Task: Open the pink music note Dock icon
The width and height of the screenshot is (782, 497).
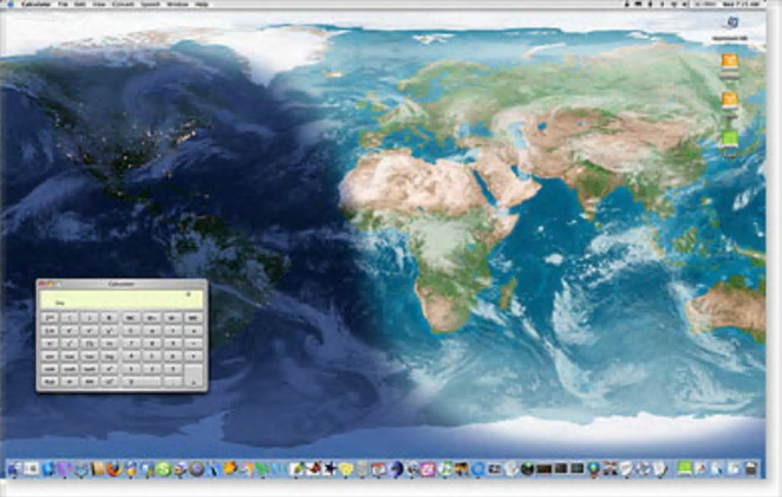Action: point(429,469)
